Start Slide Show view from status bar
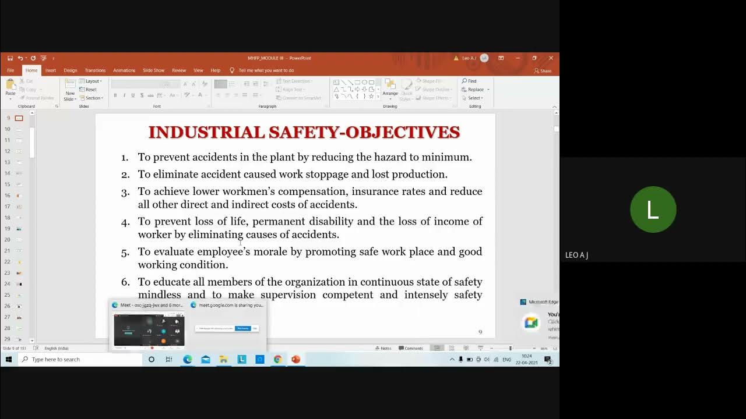Viewport: 746px width, 419px height. tap(480, 348)
